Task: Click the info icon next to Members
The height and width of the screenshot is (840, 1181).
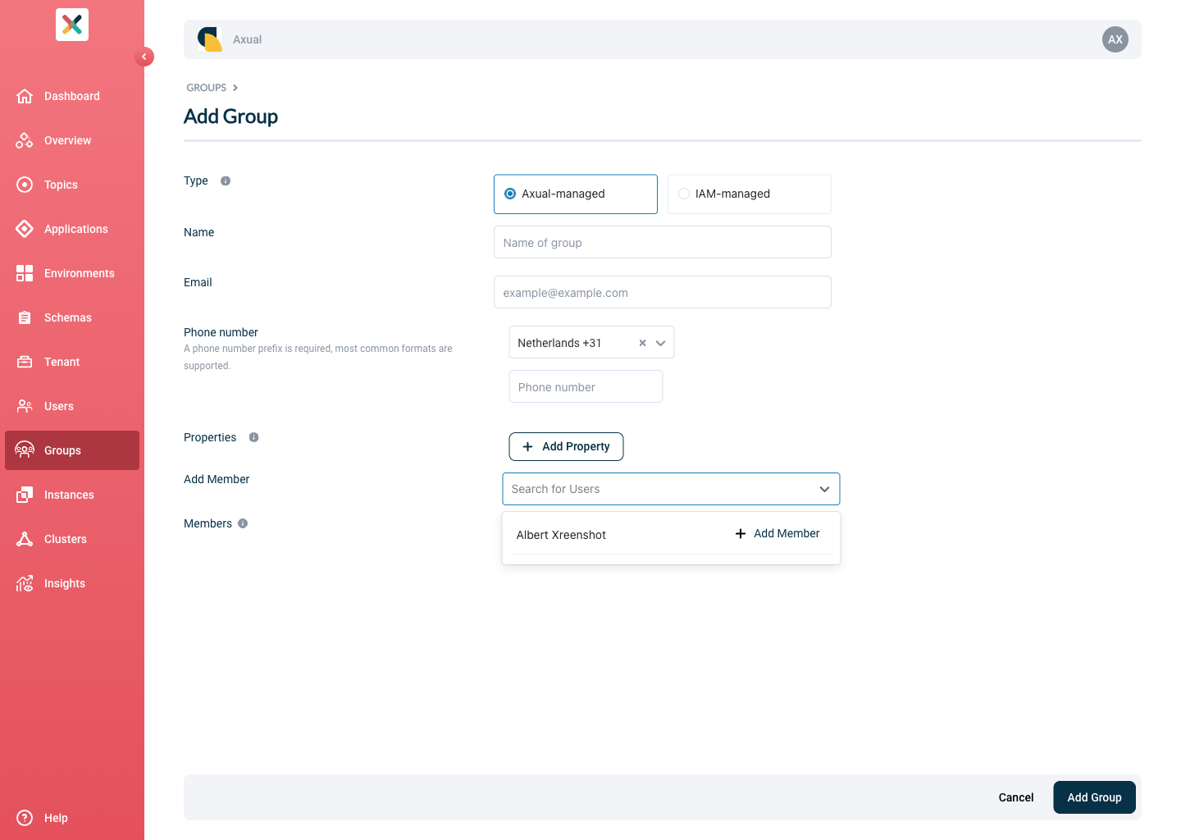Action: 243,523
